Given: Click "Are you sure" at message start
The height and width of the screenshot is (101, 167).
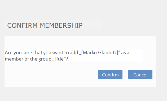Looking at the screenshot, I should 18,53.
